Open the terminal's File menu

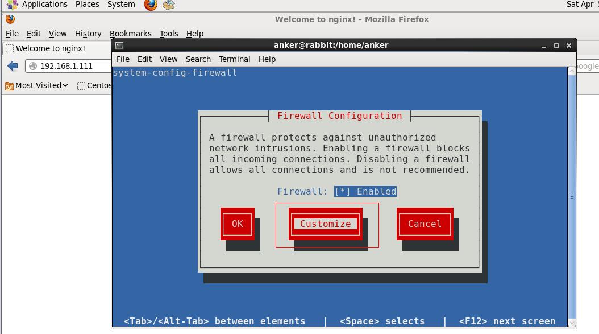123,59
